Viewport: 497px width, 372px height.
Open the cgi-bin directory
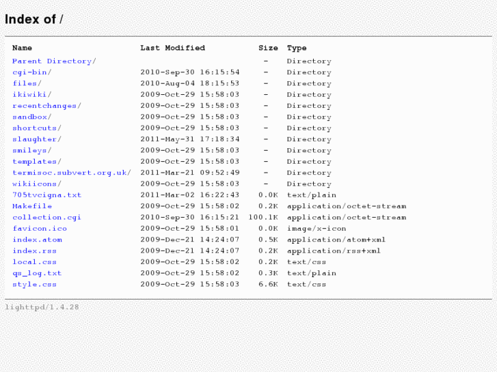(x=30, y=72)
